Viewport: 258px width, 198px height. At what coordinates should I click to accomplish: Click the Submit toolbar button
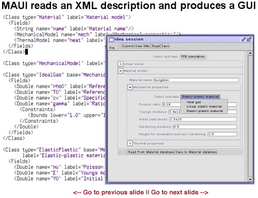pos(127,46)
